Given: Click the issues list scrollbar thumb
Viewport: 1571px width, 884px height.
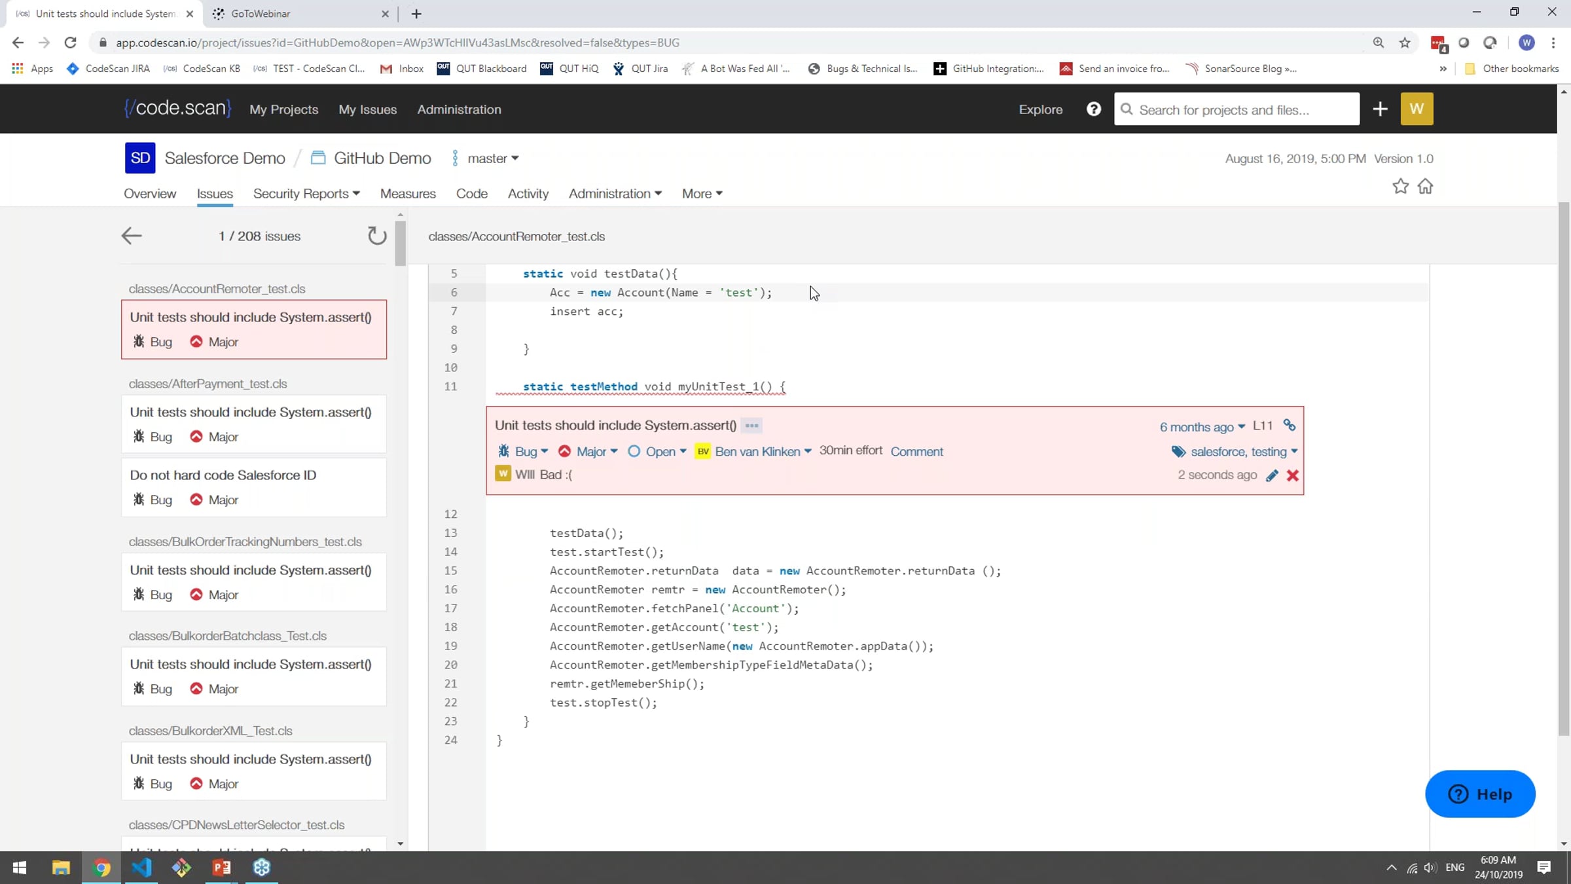Looking at the screenshot, I should coord(401,244).
